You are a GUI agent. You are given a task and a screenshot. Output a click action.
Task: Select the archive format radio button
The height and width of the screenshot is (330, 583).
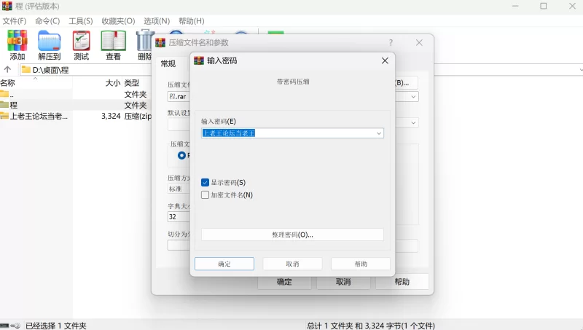tap(182, 155)
